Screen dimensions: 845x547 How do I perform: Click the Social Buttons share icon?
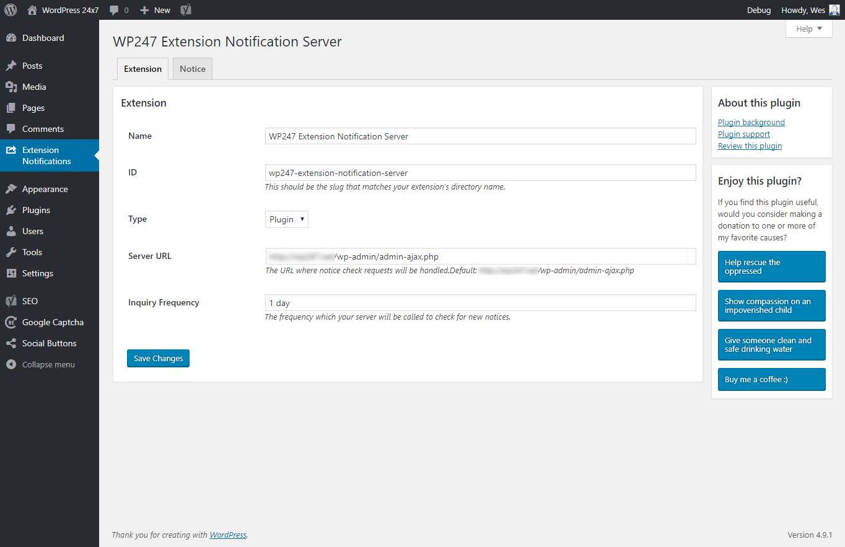point(11,343)
